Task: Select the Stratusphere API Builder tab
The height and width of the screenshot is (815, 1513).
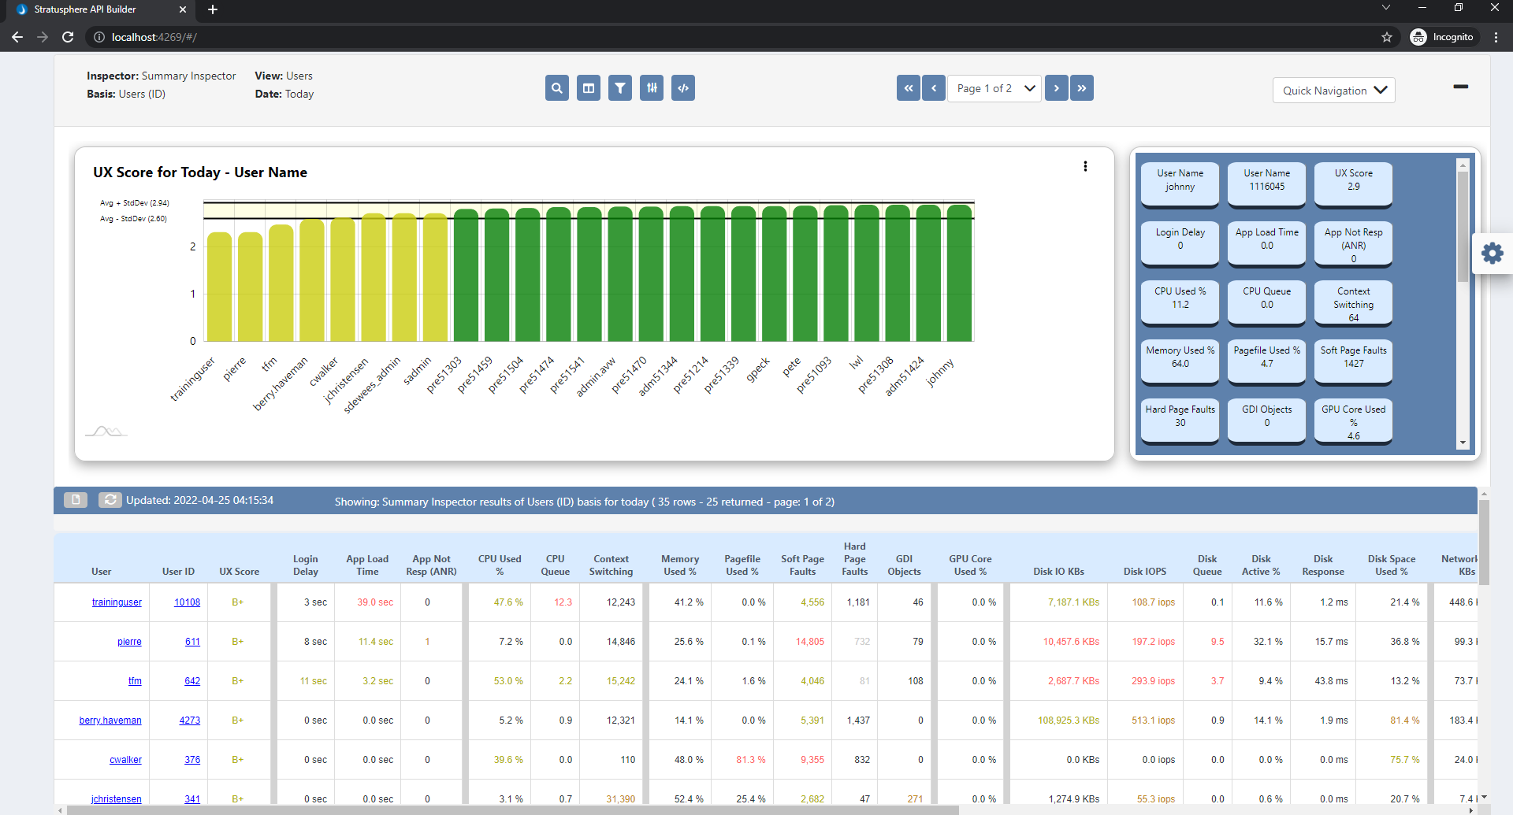Action: coord(99,9)
